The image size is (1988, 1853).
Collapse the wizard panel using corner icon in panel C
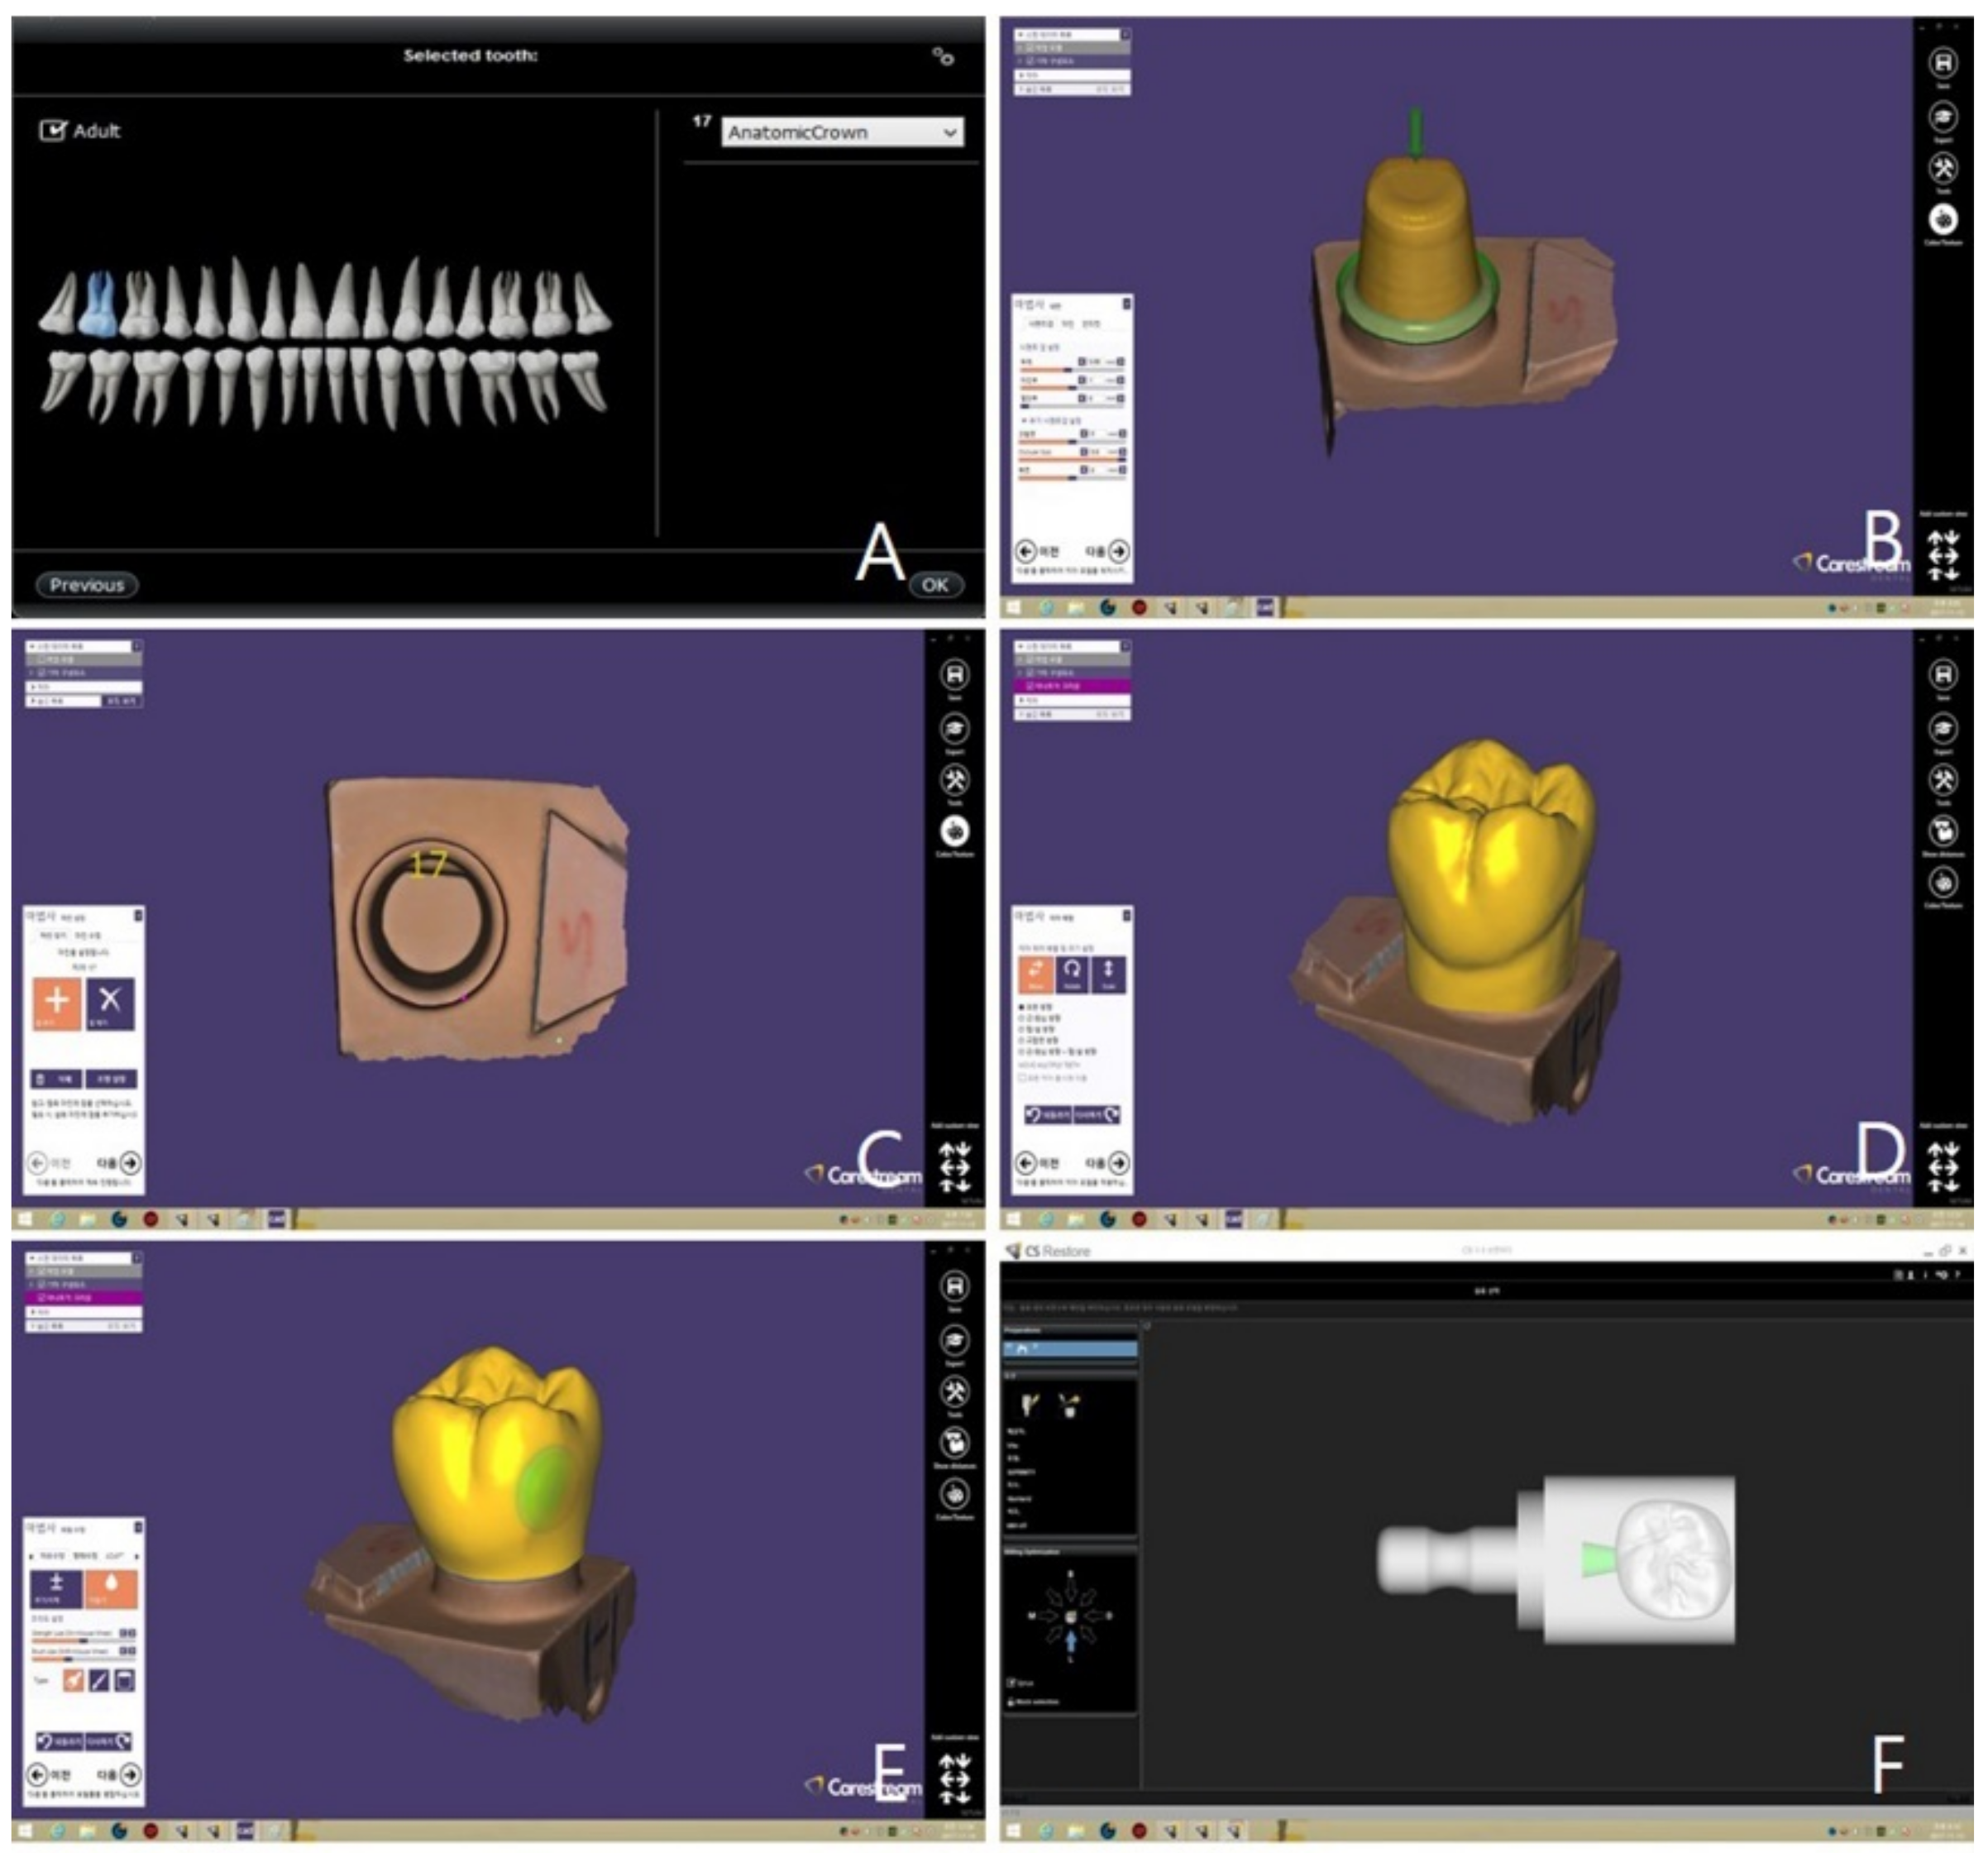coord(138,914)
